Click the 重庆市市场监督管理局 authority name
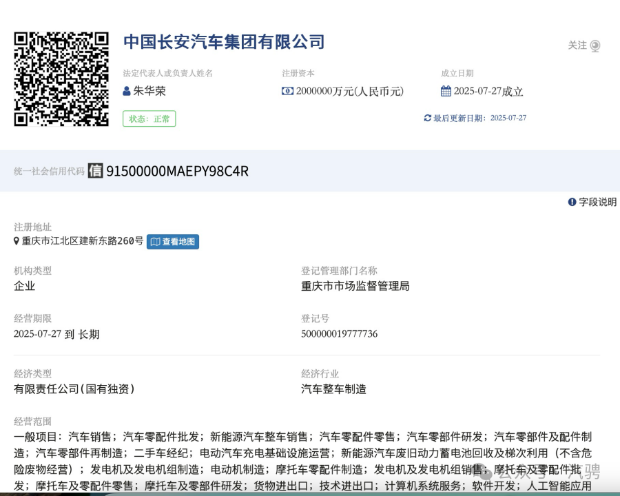 click(x=355, y=286)
